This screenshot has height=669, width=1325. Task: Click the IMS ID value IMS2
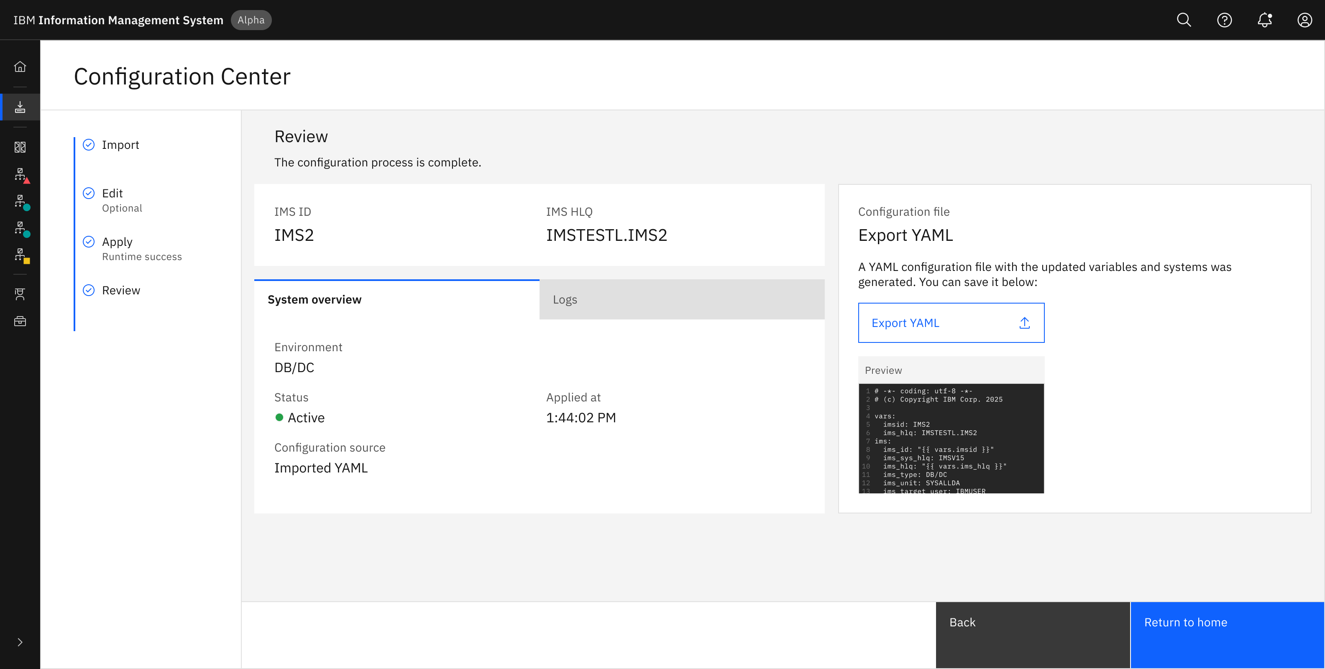294,235
